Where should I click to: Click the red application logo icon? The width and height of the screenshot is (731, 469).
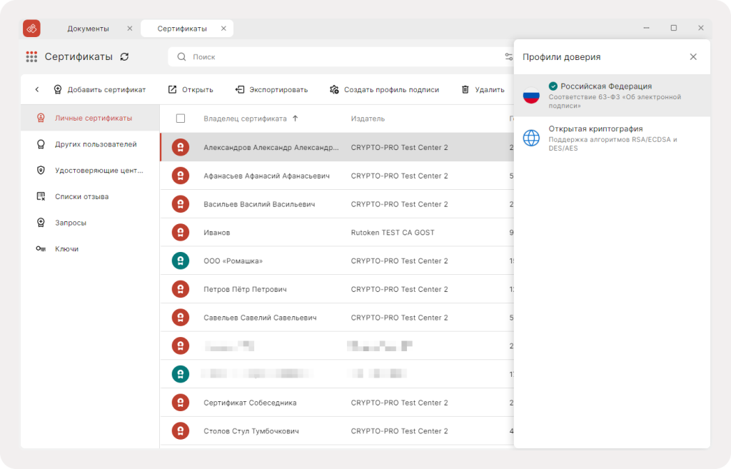point(31,29)
